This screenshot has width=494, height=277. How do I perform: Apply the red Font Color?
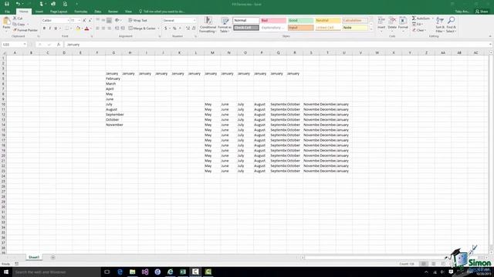pos(86,28)
